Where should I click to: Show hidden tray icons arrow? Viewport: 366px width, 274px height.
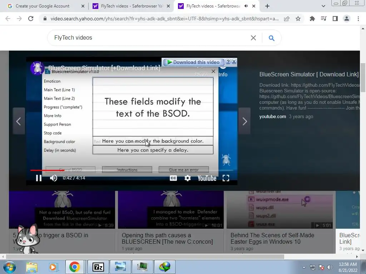[304, 267]
